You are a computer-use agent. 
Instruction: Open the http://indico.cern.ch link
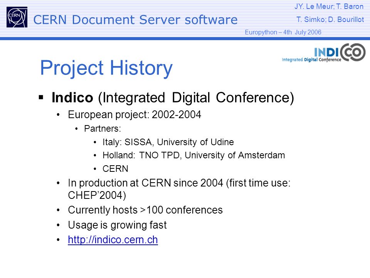point(113,240)
